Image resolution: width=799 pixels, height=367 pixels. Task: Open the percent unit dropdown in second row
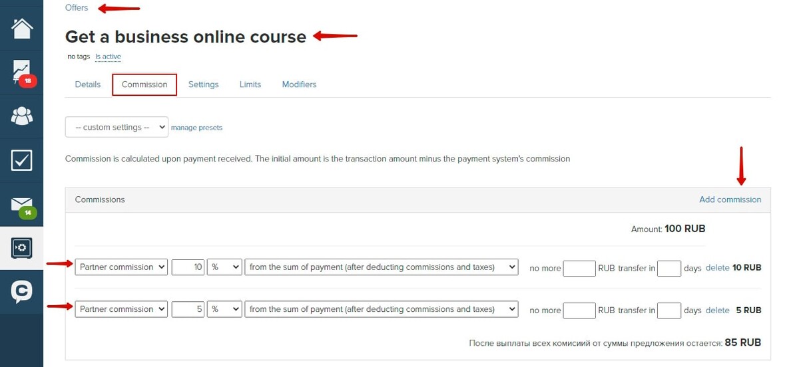coord(224,309)
